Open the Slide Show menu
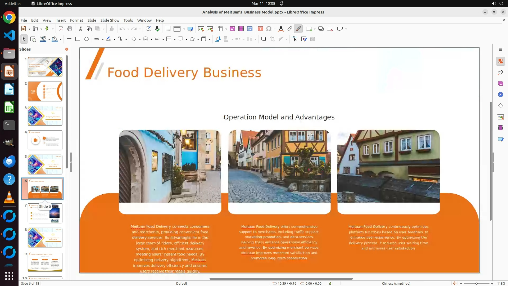The width and height of the screenshot is (508, 286). (x=110, y=20)
